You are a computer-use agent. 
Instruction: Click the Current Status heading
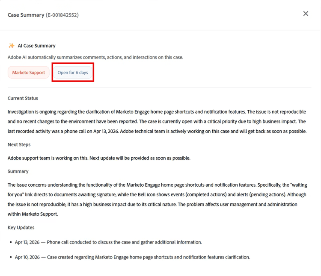pyautogui.click(x=23, y=98)
